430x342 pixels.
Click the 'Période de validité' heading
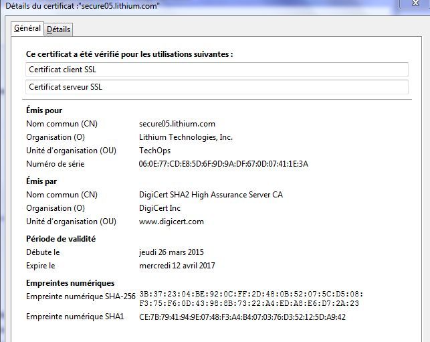pos(61,239)
